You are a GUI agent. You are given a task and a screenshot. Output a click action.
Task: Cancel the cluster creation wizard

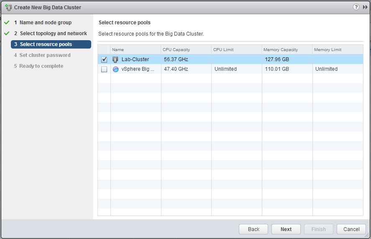click(x=351, y=229)
